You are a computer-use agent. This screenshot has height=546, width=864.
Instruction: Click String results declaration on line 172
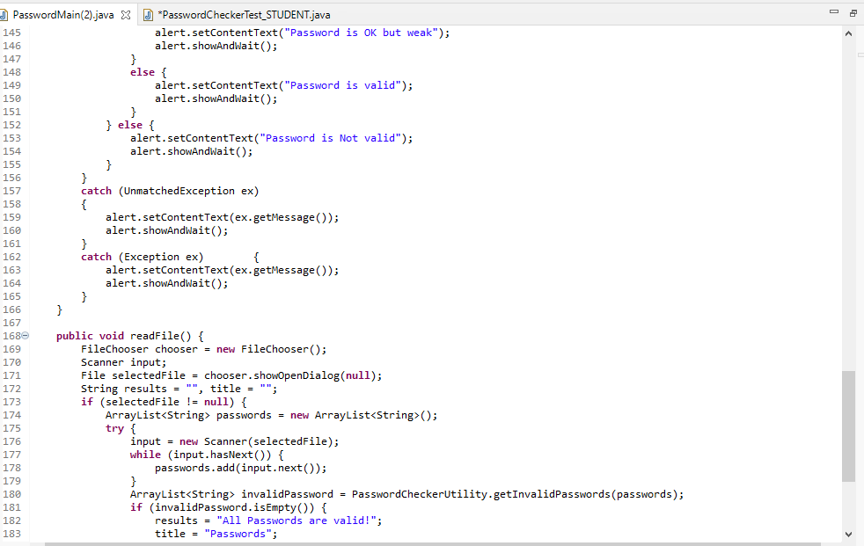pos(179,389)
